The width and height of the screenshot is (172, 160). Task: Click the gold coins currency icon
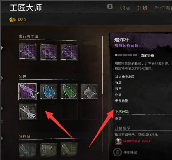point(12,20)
